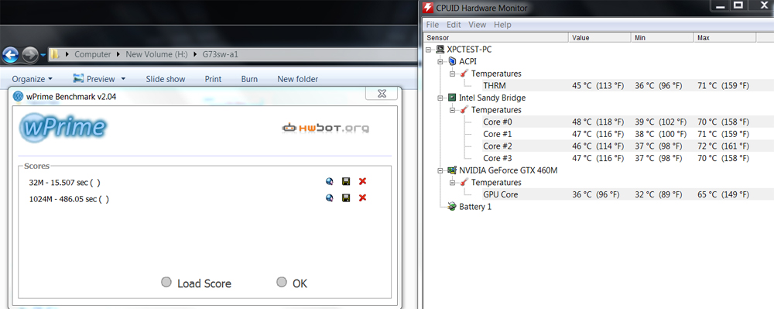Click the 1024M - 486.05 sec score entry
Screen dimensions: 774x309
click(69, 199)
